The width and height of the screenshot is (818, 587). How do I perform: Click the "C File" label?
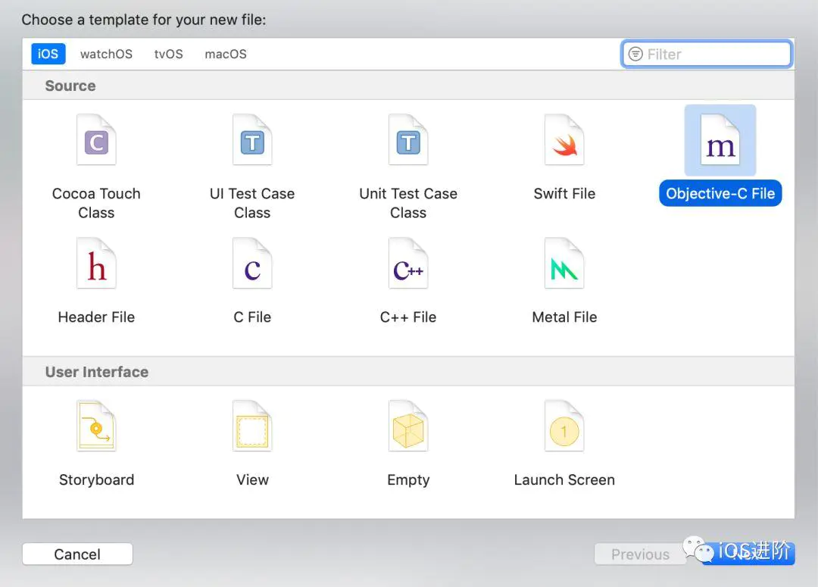(252, 317)
